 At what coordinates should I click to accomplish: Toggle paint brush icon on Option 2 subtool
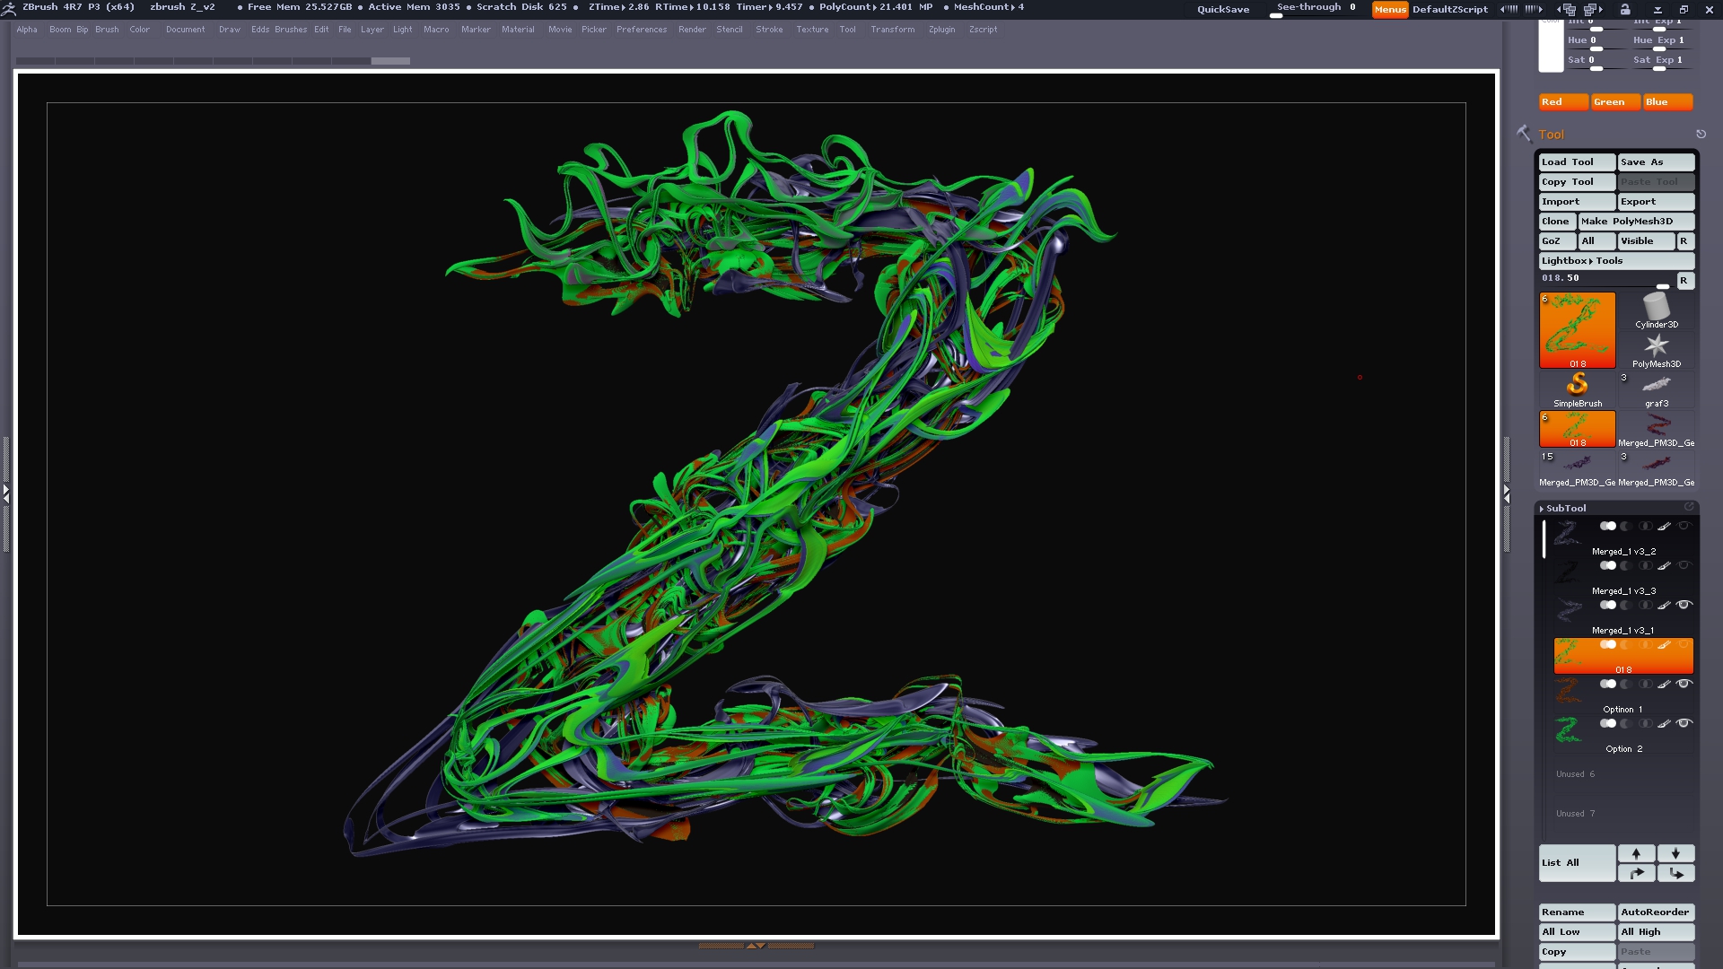click(x=1664, y=723)
